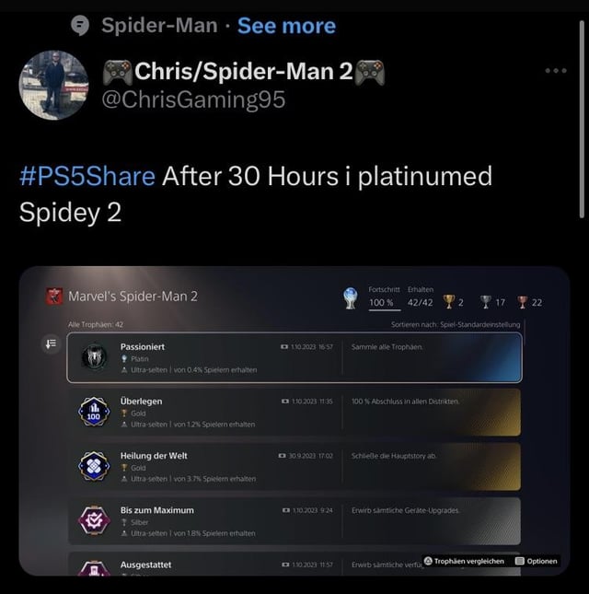Open the three-dot tweet options menu
The image size is (589, 594).
(556, 71)
